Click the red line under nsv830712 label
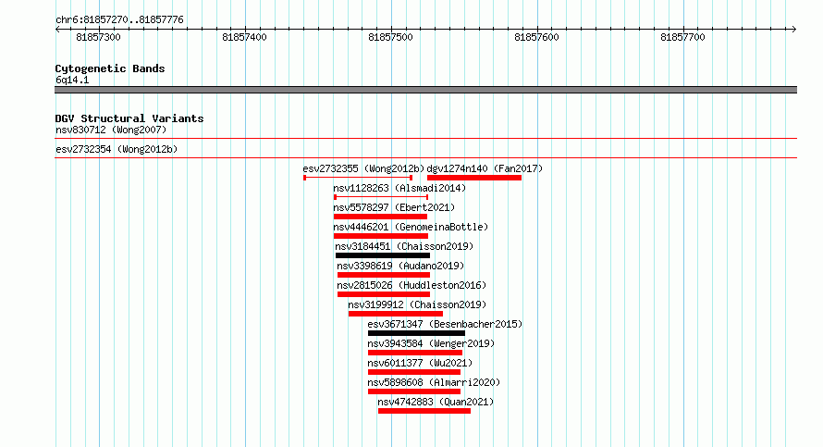The image size is (823, 447). pos(425,139)
